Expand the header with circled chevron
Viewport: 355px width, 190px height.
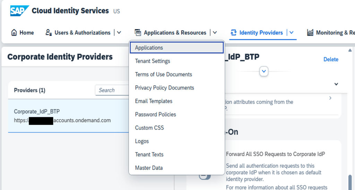tap(264, 71)
